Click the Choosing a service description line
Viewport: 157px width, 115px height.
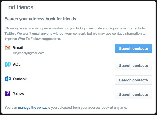[75, 28]
